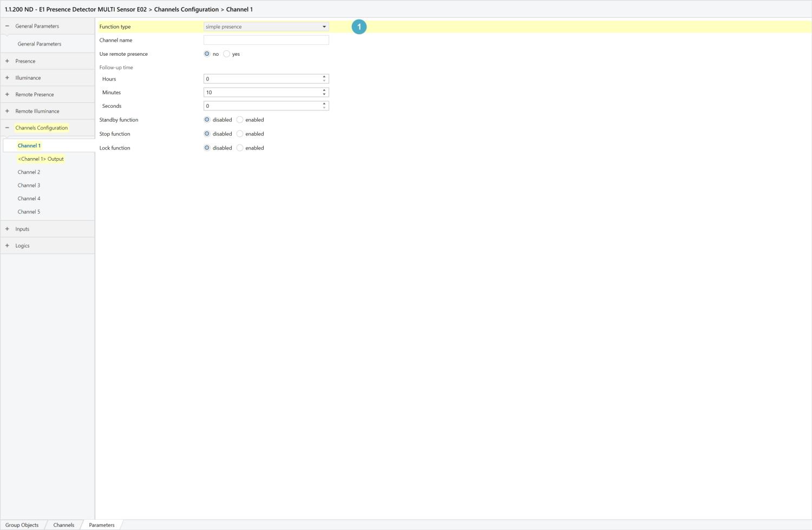Enable the Stop function
This screenshot has width=812, height=530.
point(240,134)
